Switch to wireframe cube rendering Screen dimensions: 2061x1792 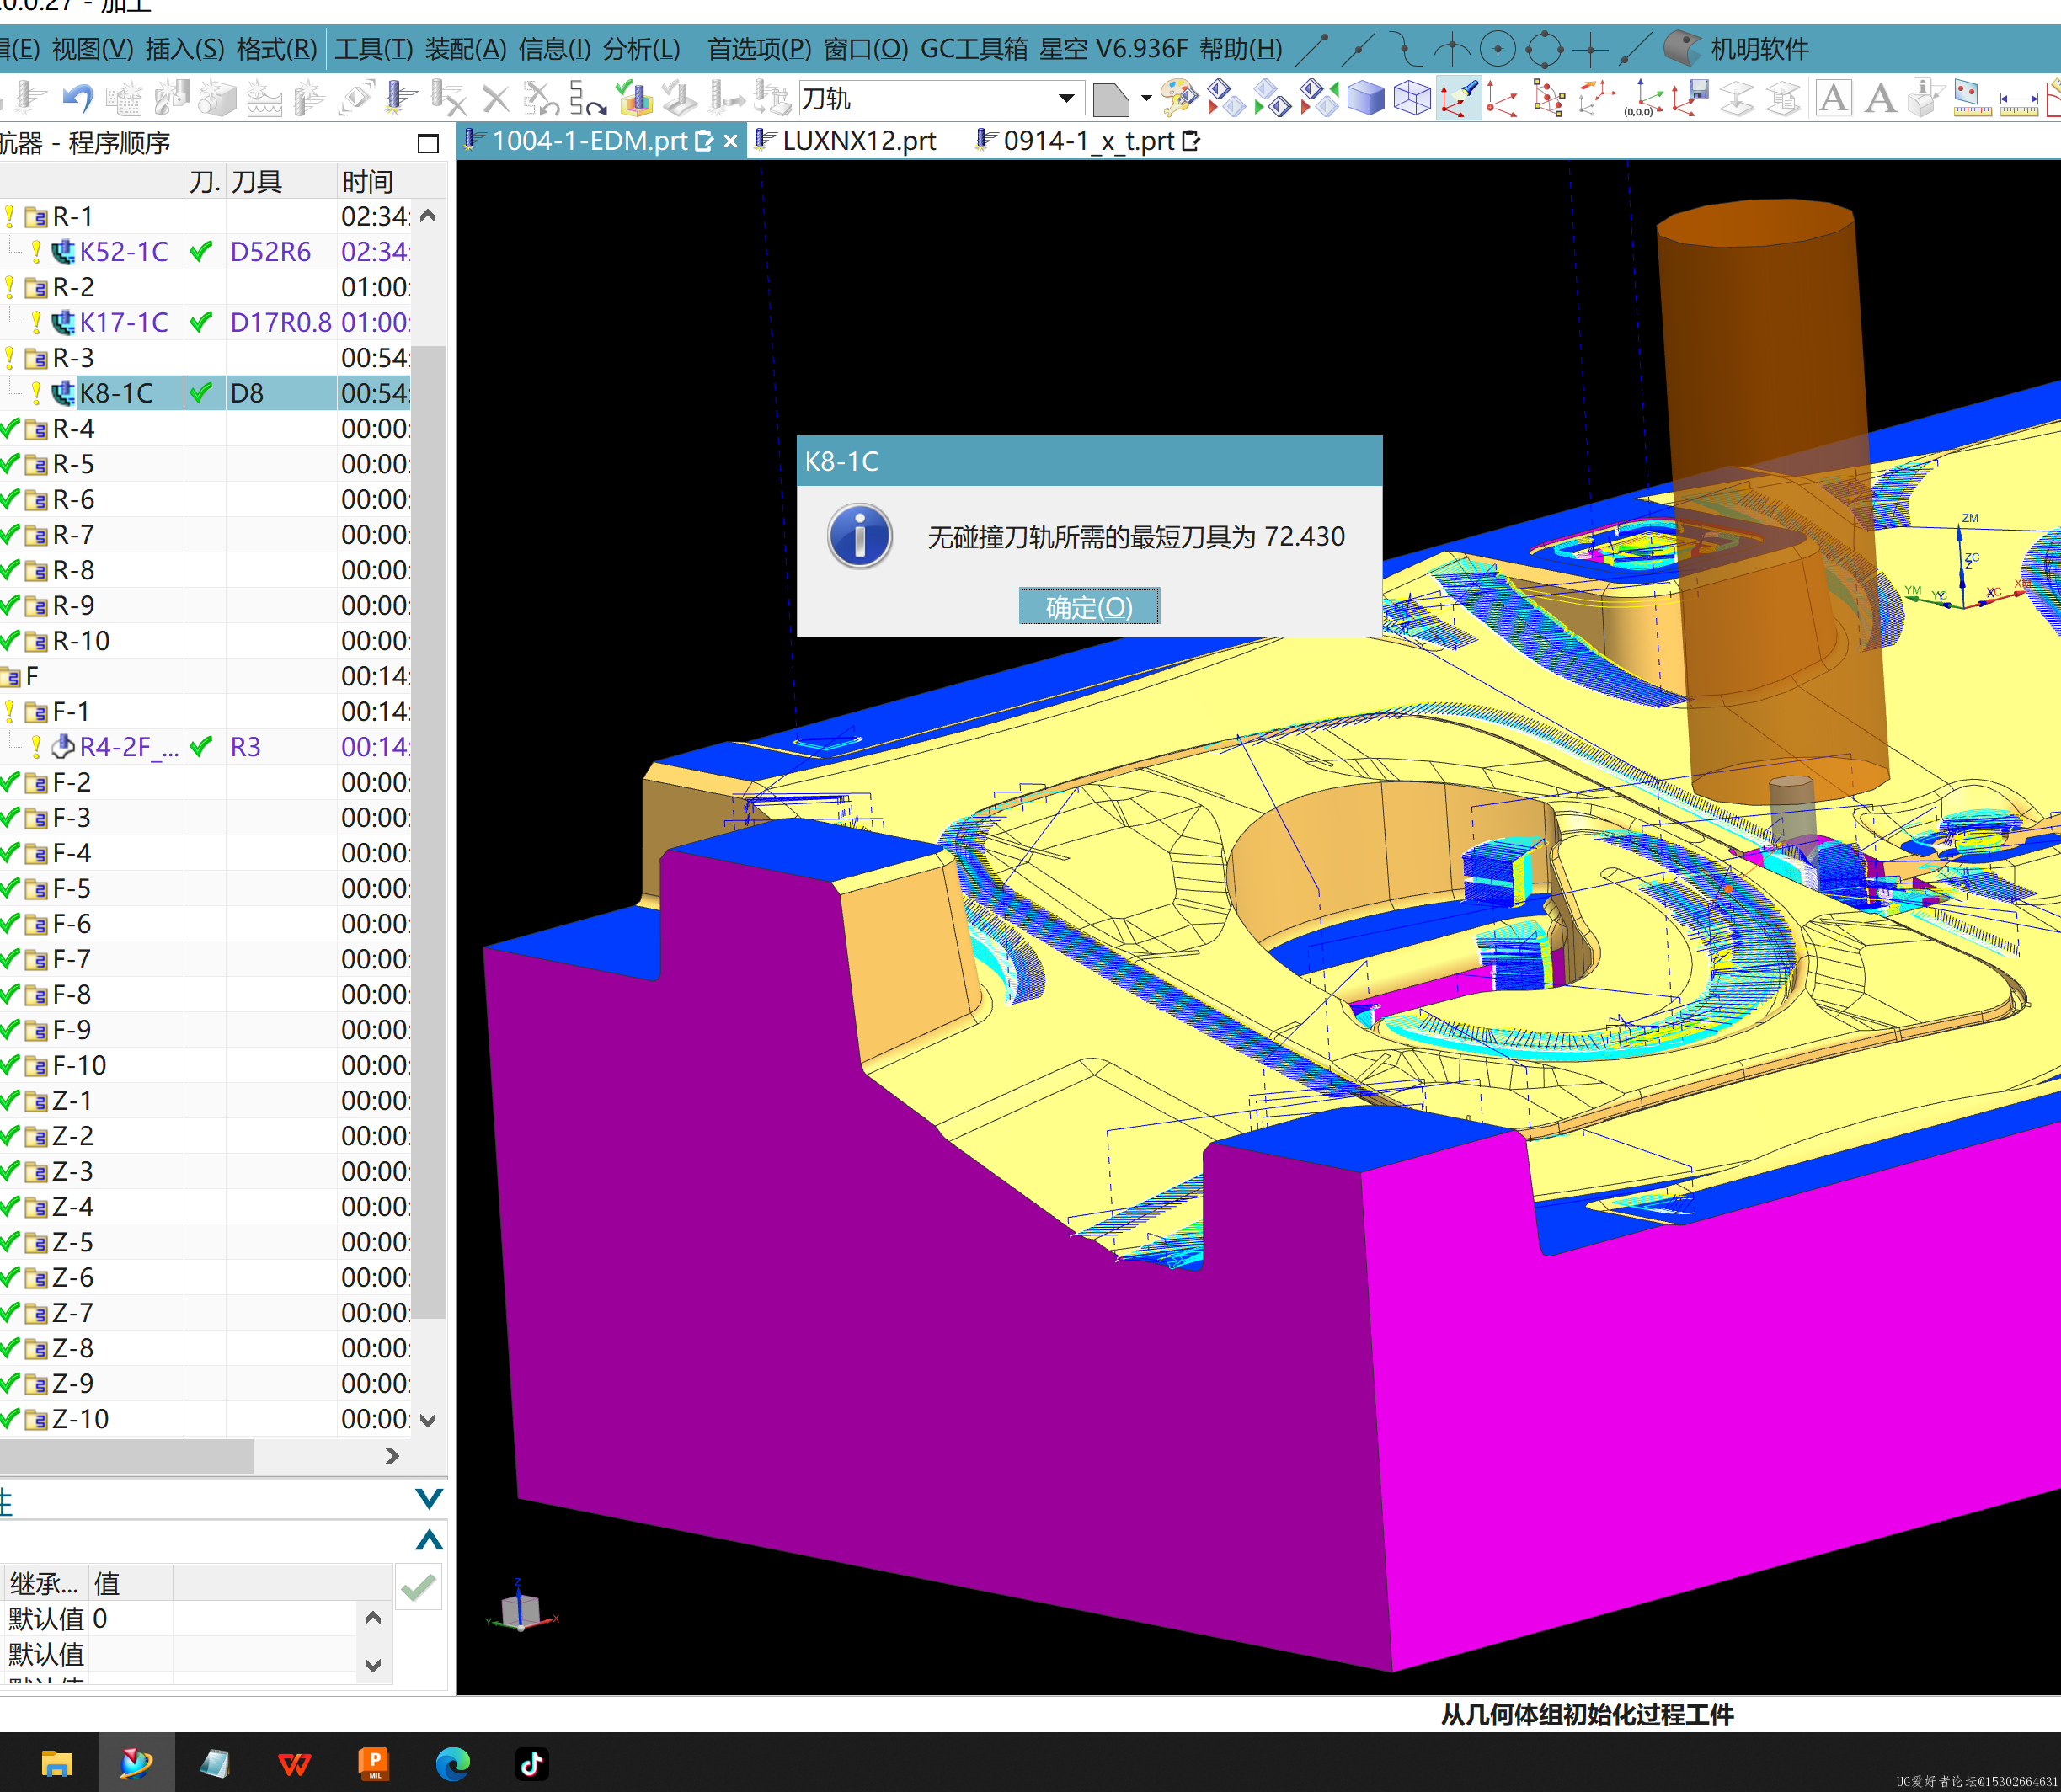click(1412, 98)
